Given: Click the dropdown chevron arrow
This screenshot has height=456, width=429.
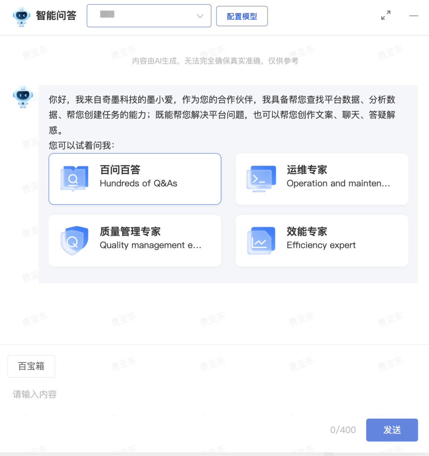Looking at the screenshot, I should 200,16.
